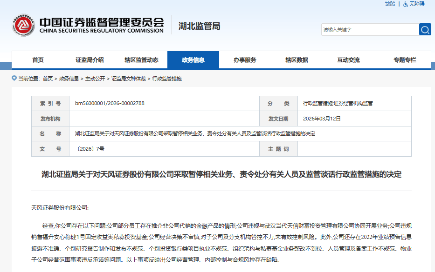435x272 pixels.
Task: Click the 主题词 label cell
Action: pyautogui.click(x=278, y=149)
